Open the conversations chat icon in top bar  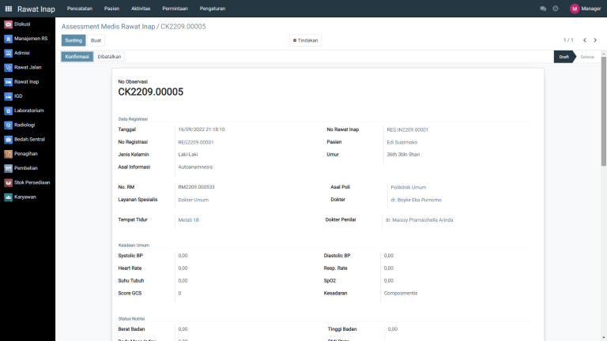[x=543, y=9]
